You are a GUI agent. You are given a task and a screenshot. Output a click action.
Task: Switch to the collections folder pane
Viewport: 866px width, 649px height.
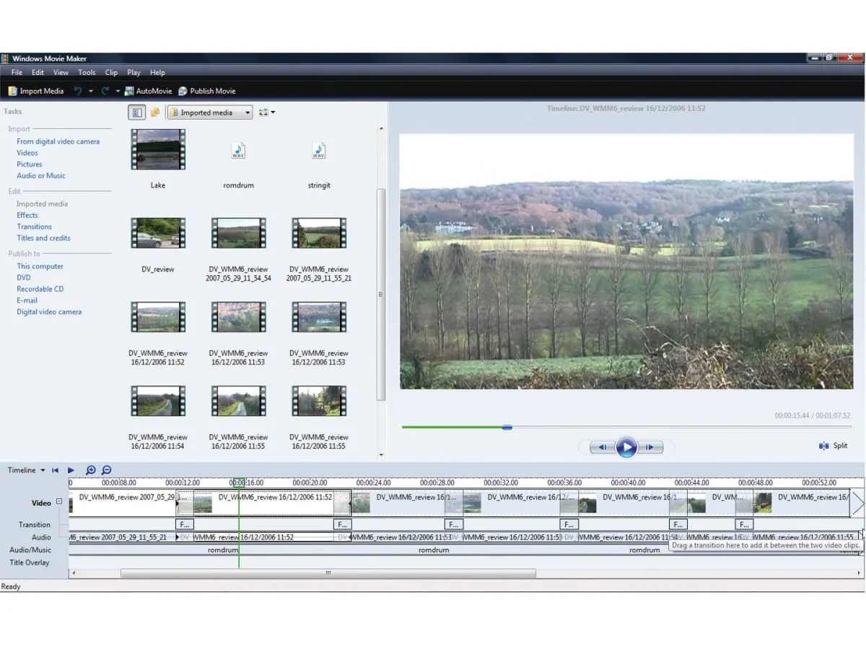(154, 112)
